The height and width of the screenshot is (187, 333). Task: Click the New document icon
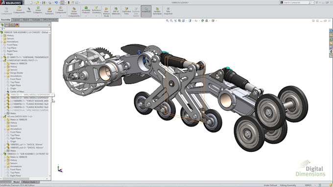[31, 2]
